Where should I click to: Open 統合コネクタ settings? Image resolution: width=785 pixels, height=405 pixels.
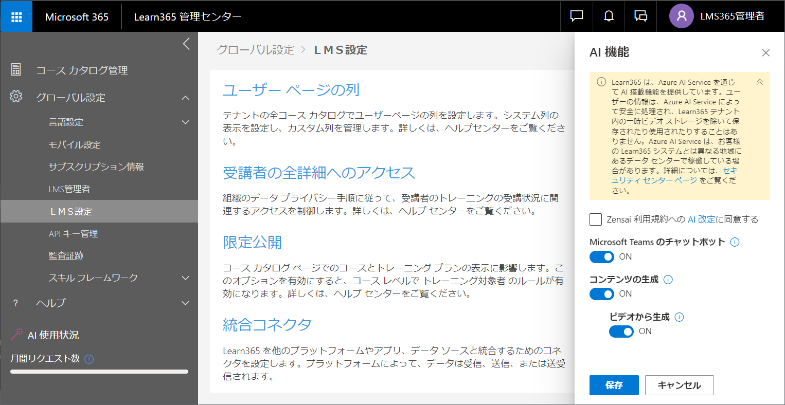267,325
